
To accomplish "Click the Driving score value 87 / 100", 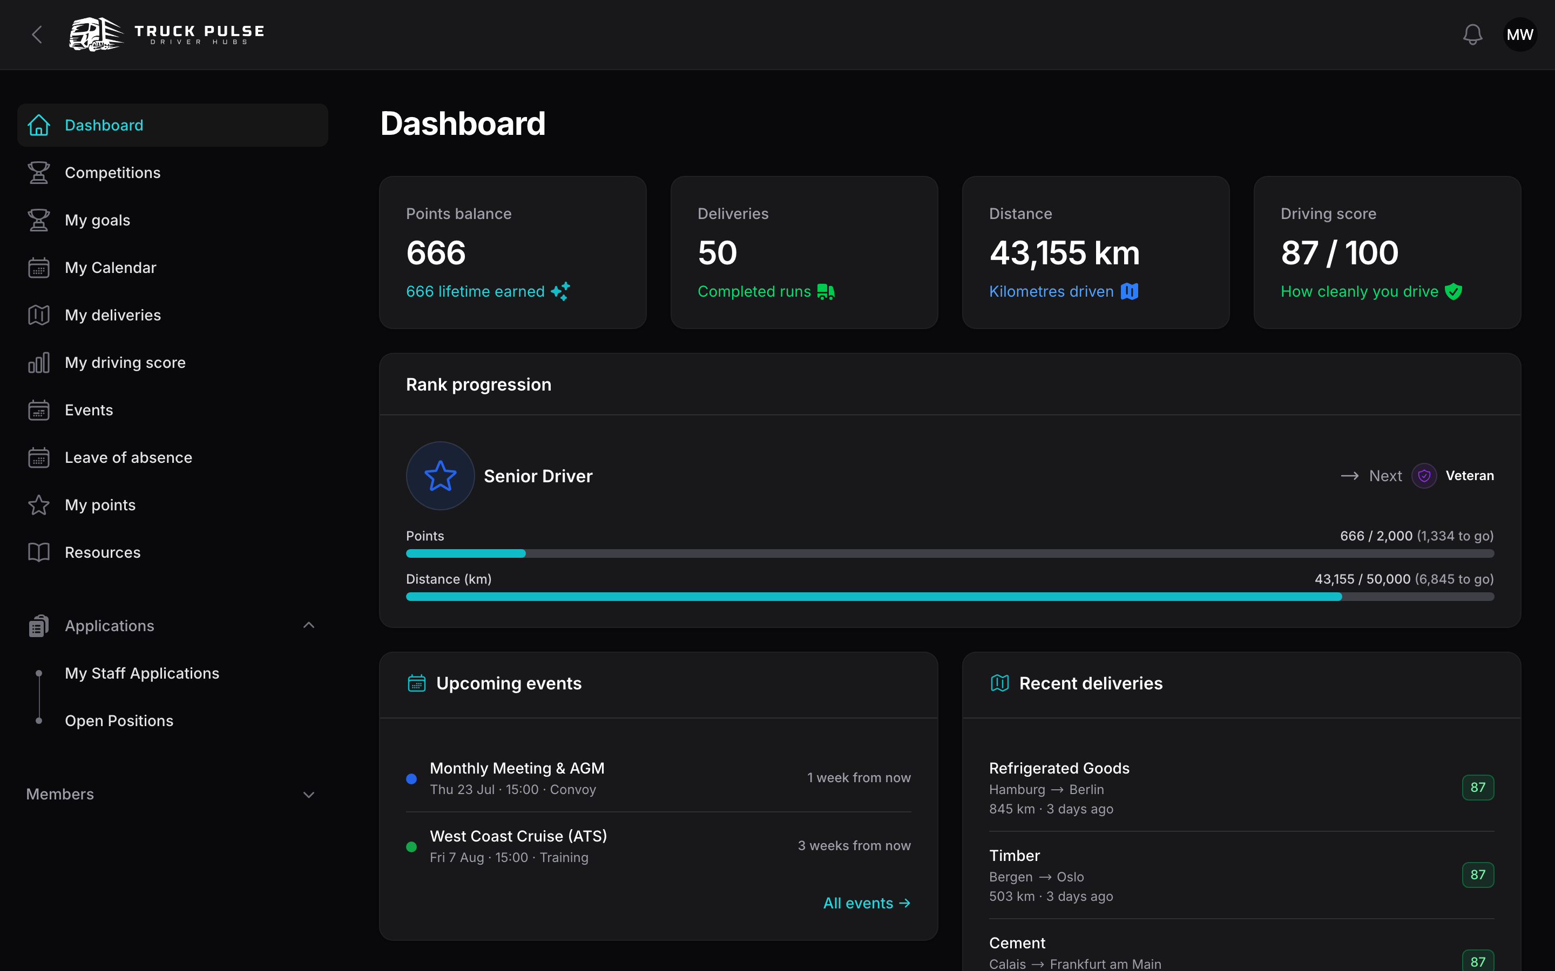I will (x=1339, y=253).
